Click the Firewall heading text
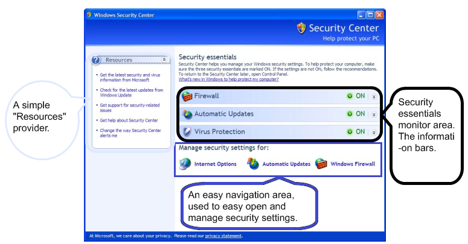 point(207,96)
